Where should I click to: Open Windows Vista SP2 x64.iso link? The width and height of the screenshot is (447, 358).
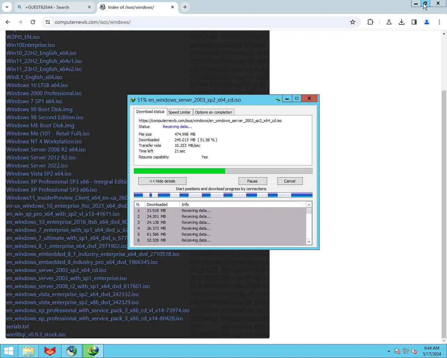click(39, 173)
